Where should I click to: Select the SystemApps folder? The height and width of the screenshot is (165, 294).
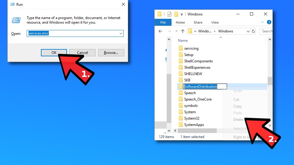(x=194, y=125)
